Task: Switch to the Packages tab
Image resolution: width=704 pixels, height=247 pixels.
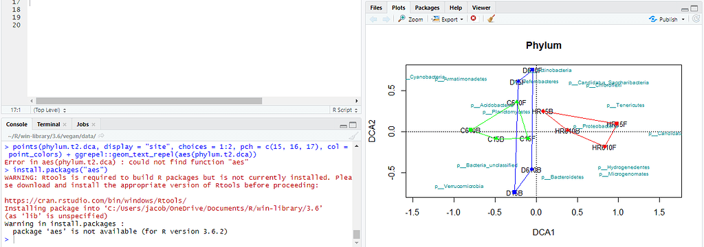Action: click(427, 8)
